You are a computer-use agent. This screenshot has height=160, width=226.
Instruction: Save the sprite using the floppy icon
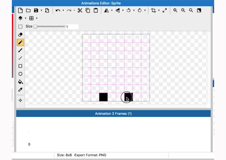pyautogui.click(x=36, y=10)
